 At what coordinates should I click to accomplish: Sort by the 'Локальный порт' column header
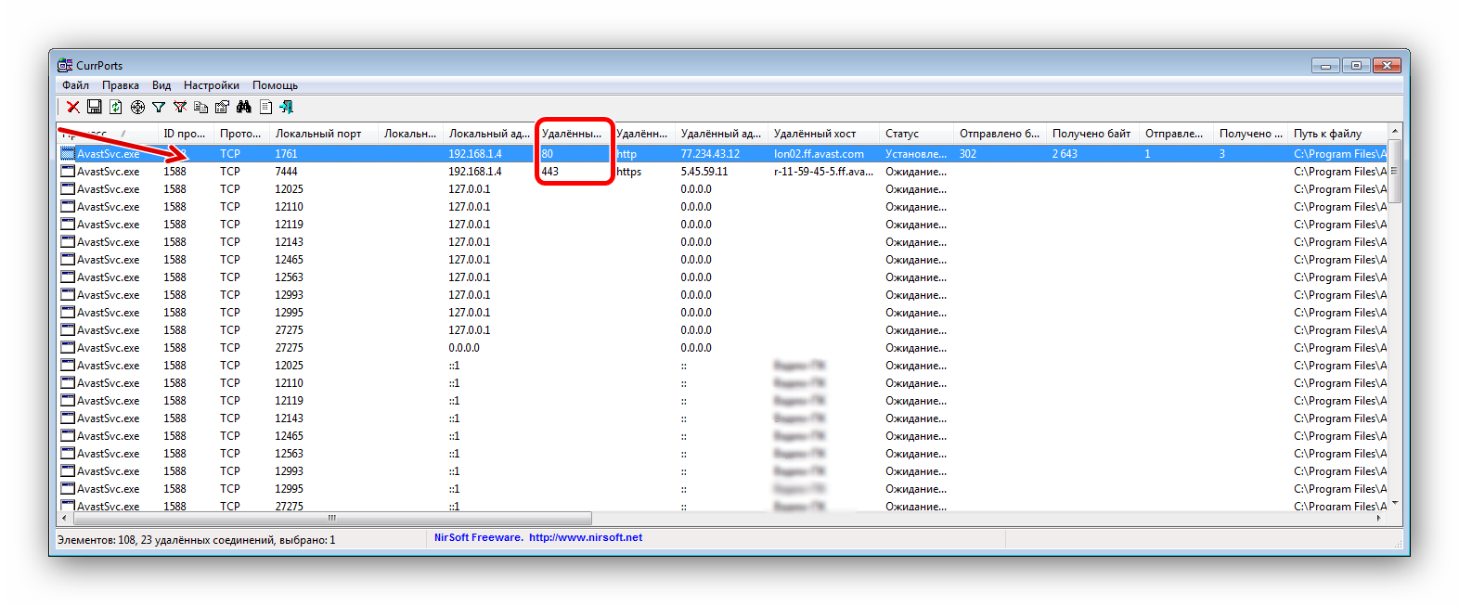[x=324, y=134]
